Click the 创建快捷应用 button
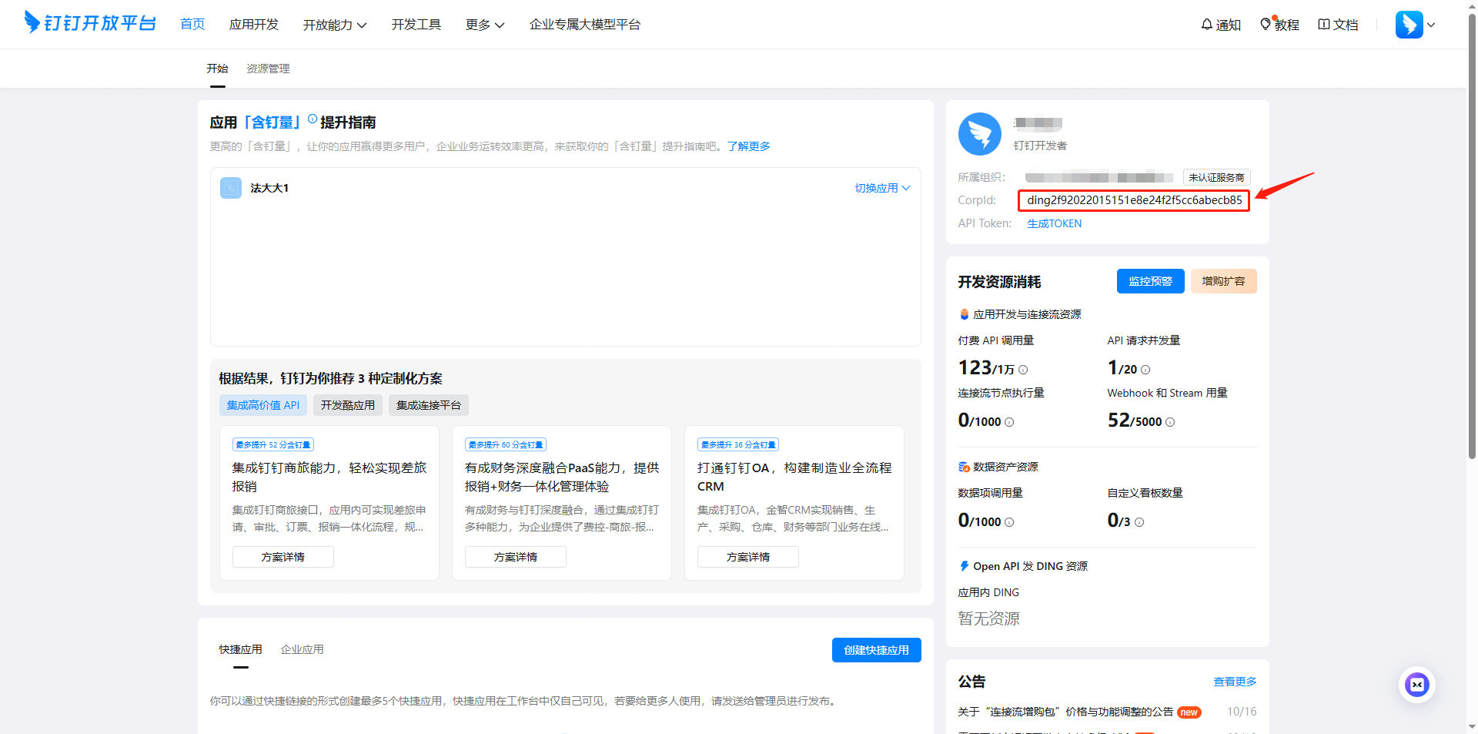This screenshot has width=1478, height=734. click(x=877, y=650)
